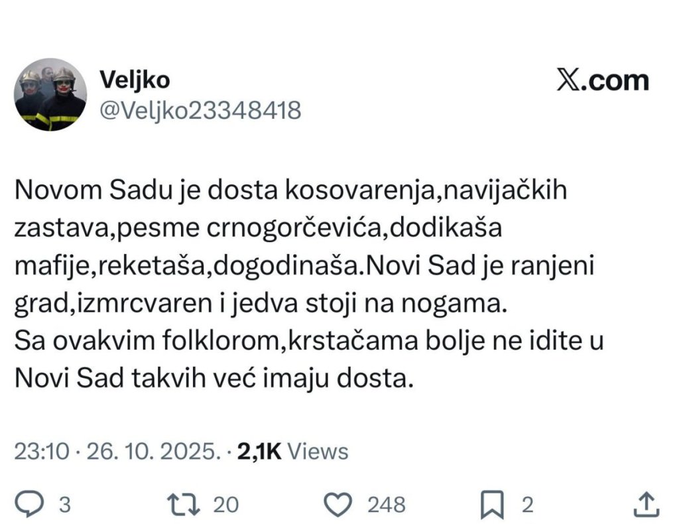
Task: Click the like count 248
Action: (386, 505)
